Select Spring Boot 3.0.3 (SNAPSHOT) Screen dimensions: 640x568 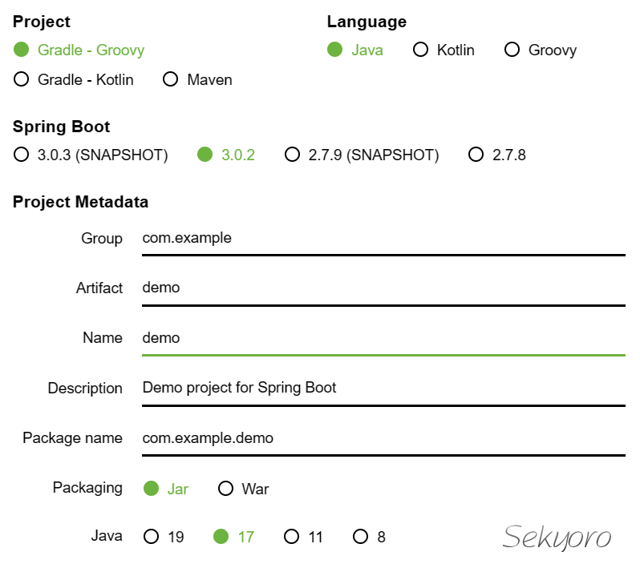22,155
